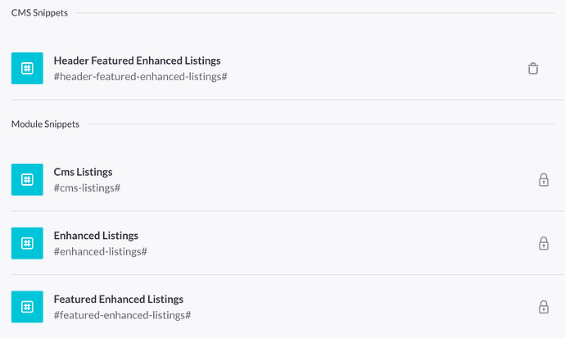This screenshot has width=565, height=338.
Task: Click the lock icon for Featured Enhanced Listings
Action: click(543, 307)
